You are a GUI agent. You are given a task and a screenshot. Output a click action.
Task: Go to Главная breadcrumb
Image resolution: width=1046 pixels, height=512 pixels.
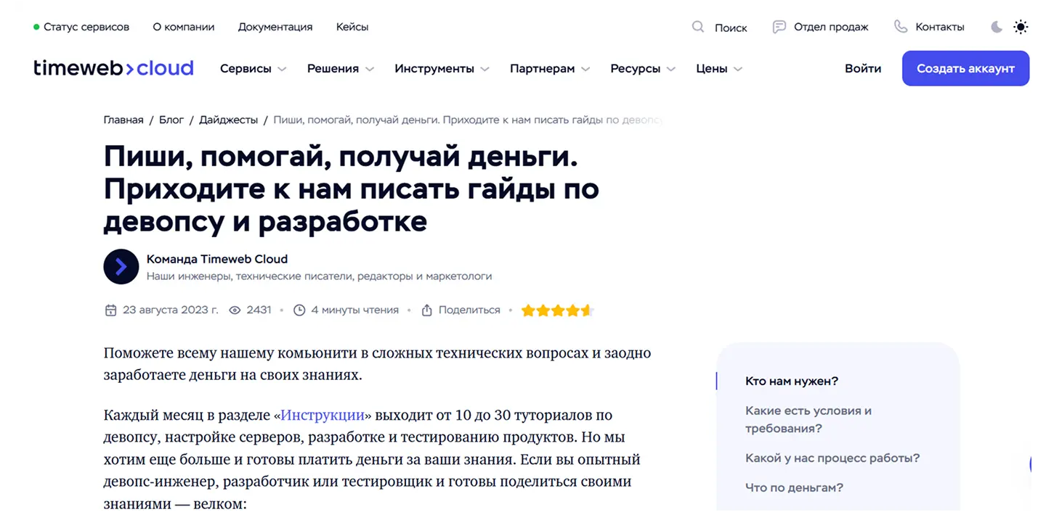click(x=123, y=120)
